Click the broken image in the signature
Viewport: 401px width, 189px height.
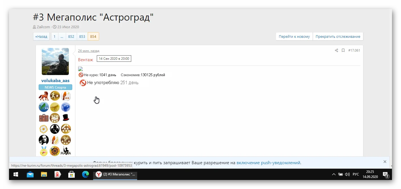(x=80, y=69)
